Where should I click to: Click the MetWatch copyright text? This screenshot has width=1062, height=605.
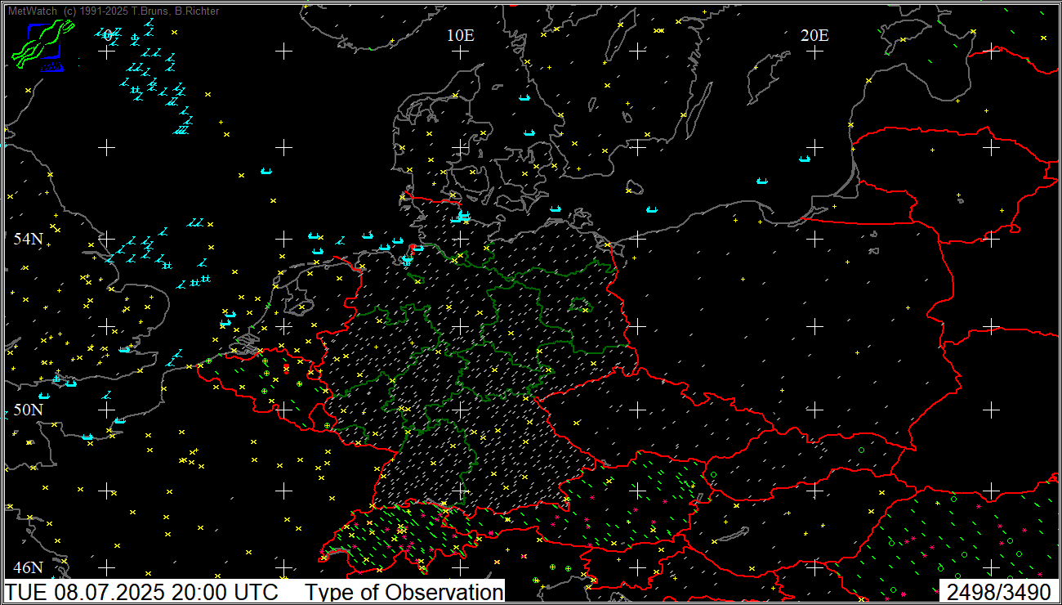coord(113,11)
